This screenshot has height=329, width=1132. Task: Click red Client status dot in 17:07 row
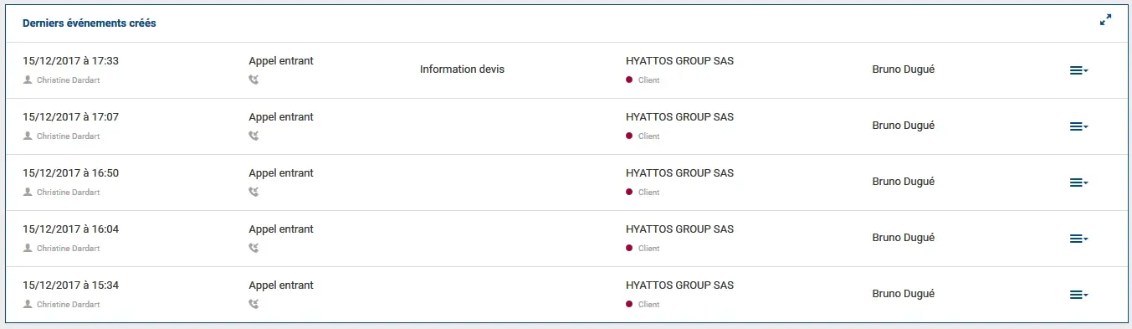[629, 136]
